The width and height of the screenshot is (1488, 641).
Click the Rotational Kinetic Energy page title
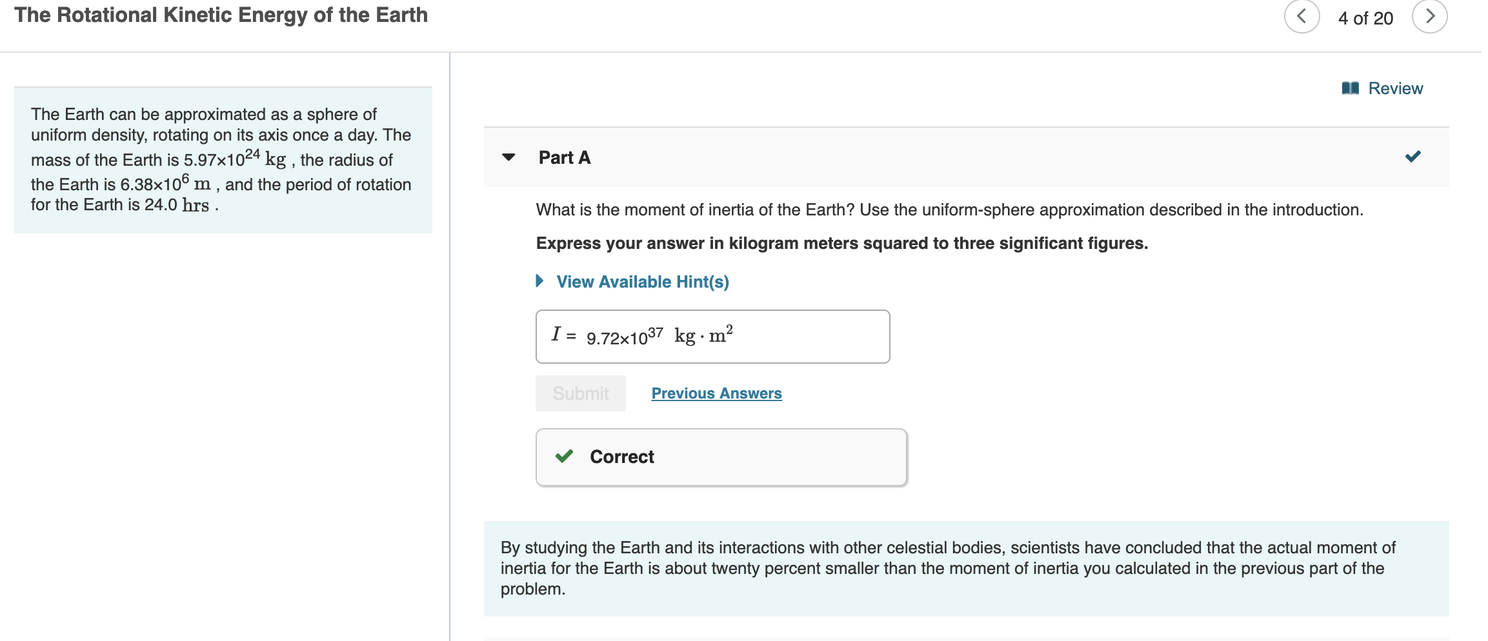click(x=221, y=15)
